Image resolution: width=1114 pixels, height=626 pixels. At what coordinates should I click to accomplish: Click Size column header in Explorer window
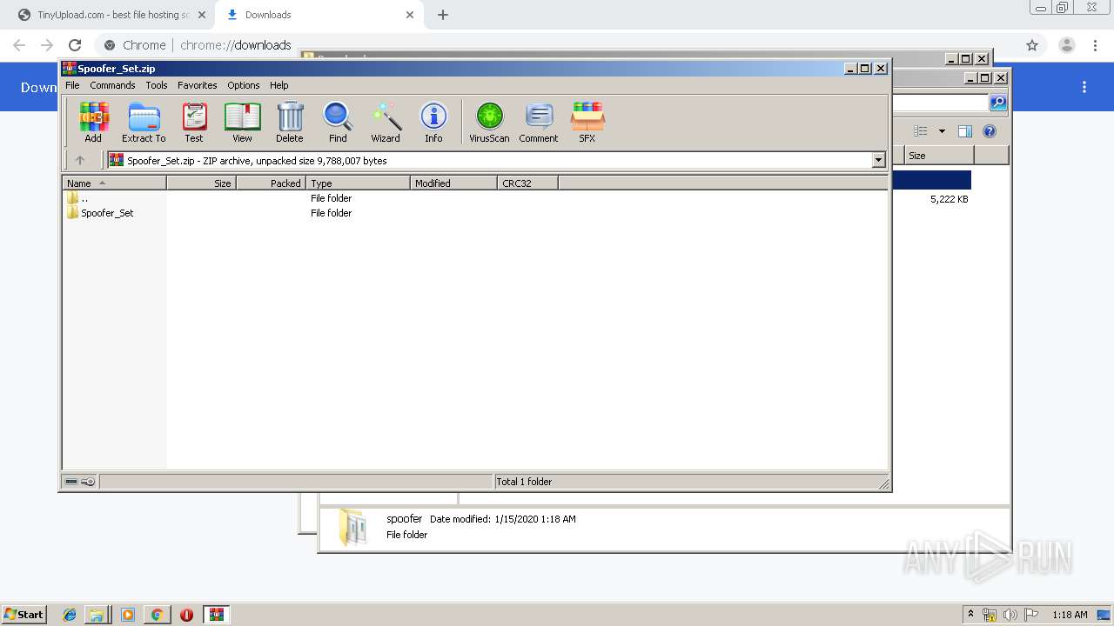(938, 156)
